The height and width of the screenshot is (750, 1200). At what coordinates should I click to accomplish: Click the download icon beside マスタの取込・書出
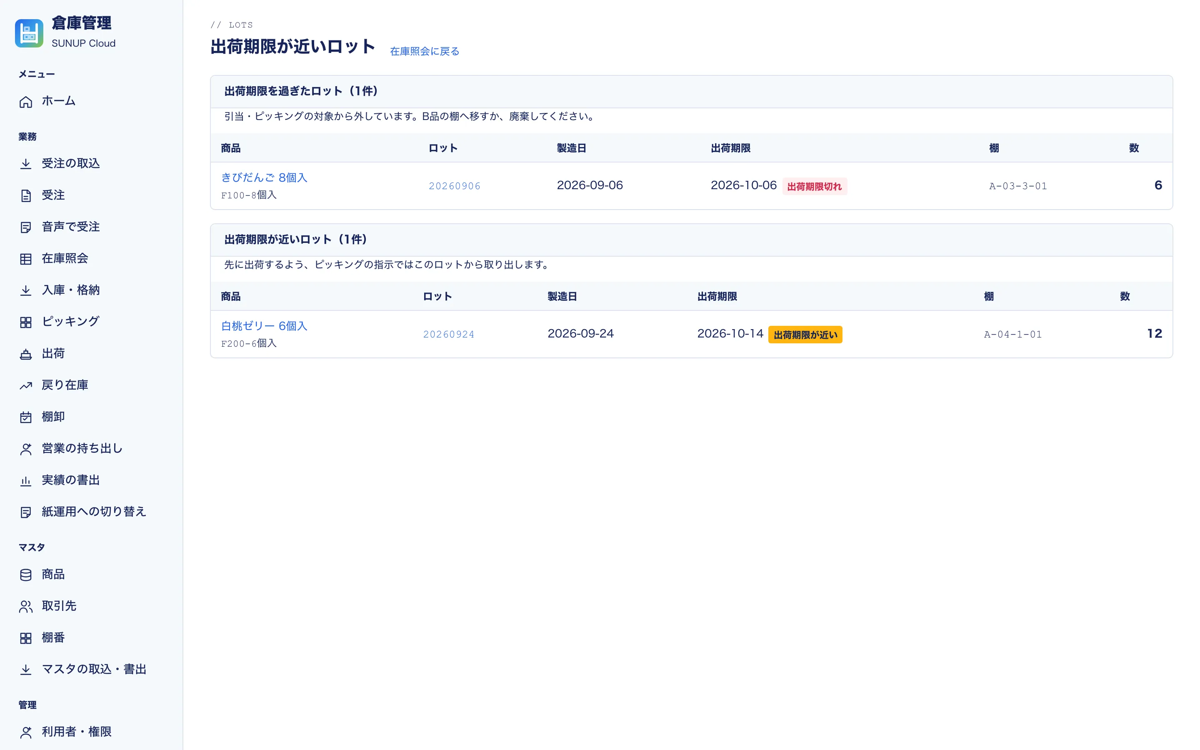26,670
